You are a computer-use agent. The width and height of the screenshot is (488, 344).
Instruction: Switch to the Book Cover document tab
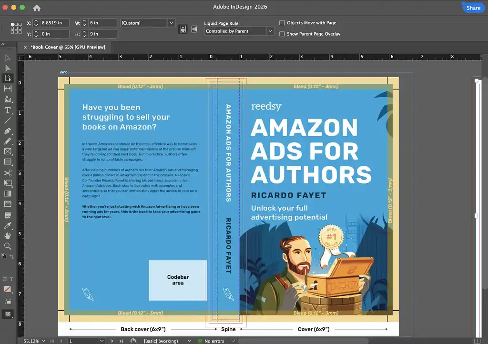[x=68, y=47]
